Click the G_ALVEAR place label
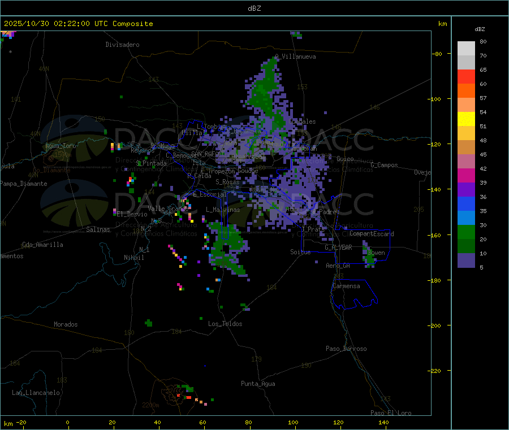 tap(338, 247)
